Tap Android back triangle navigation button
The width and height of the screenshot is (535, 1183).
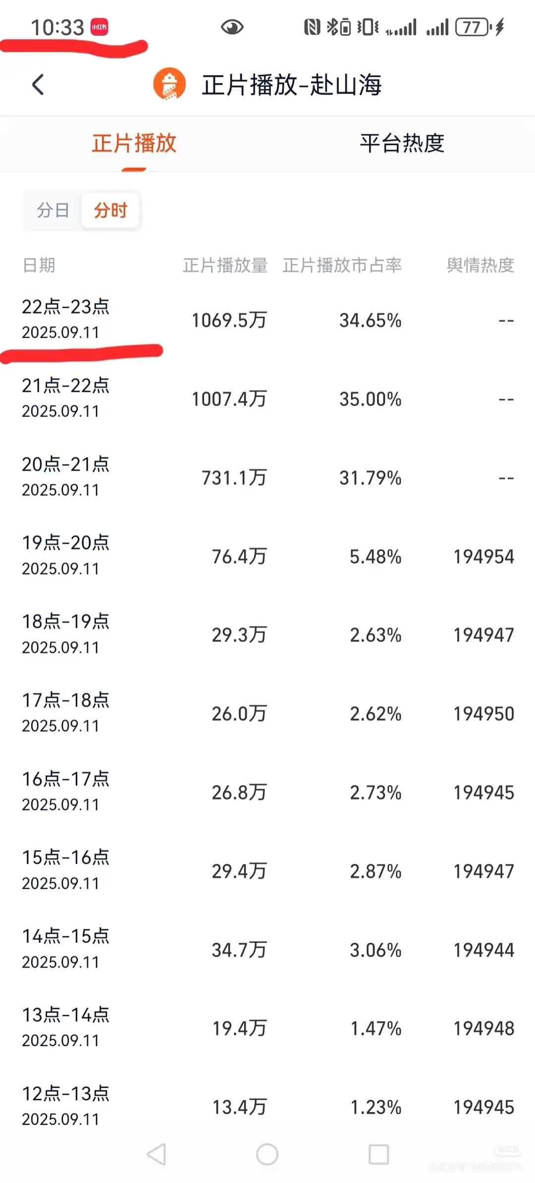157,1154
